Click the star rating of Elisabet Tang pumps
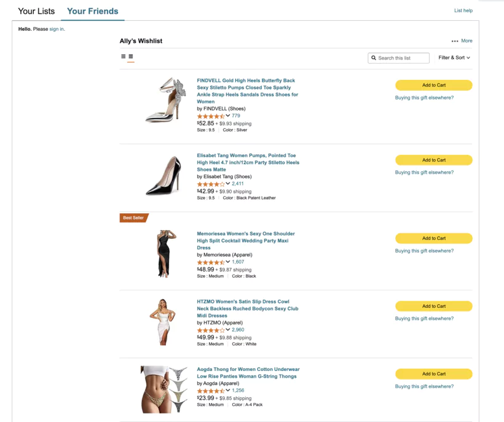Viewport: 504px width, 422px height. click(x=211, y=184)
